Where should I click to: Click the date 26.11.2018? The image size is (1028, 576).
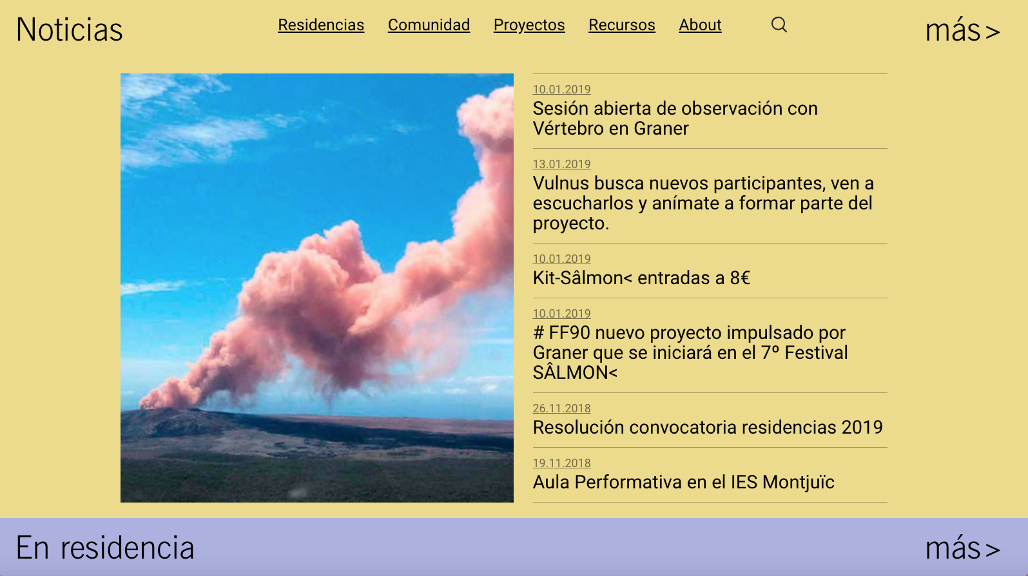[x=561, y=408]
